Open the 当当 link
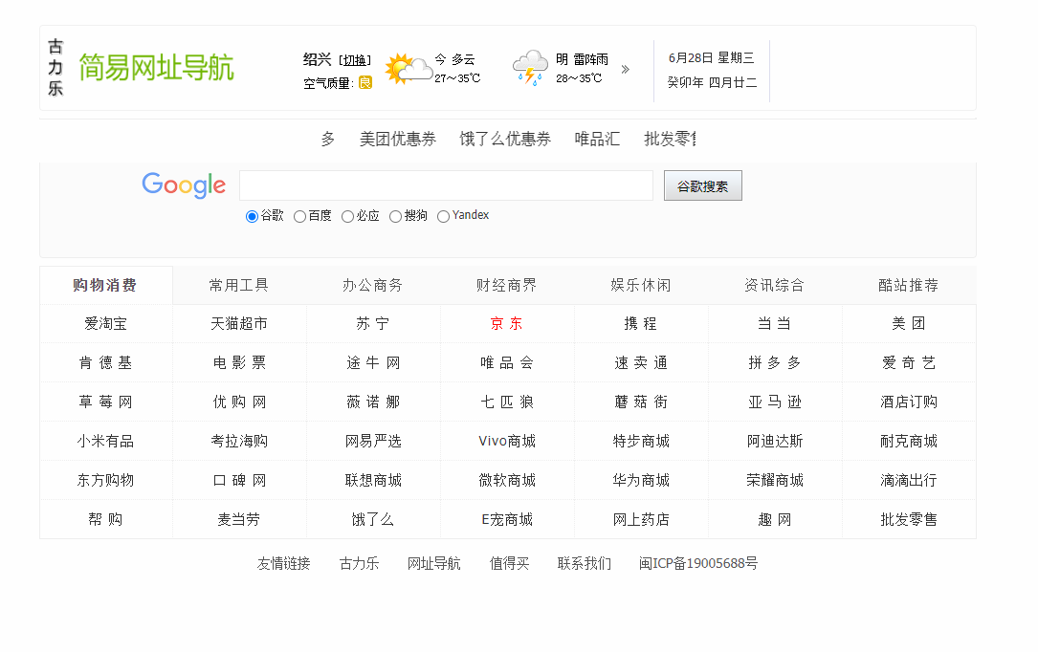This screenshot has height=652, width=1038. (x=775, y=323)
